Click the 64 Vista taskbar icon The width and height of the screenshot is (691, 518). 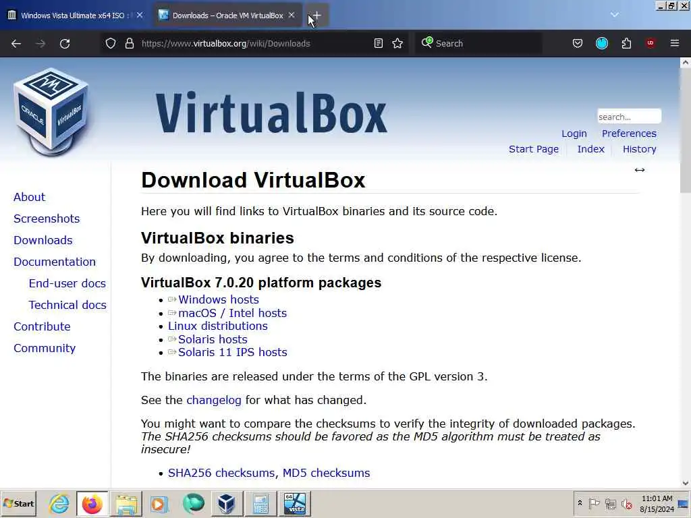click(294, 503)
